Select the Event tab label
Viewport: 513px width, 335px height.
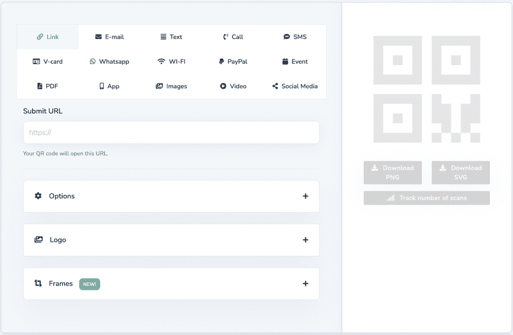[x=300, y=62]
